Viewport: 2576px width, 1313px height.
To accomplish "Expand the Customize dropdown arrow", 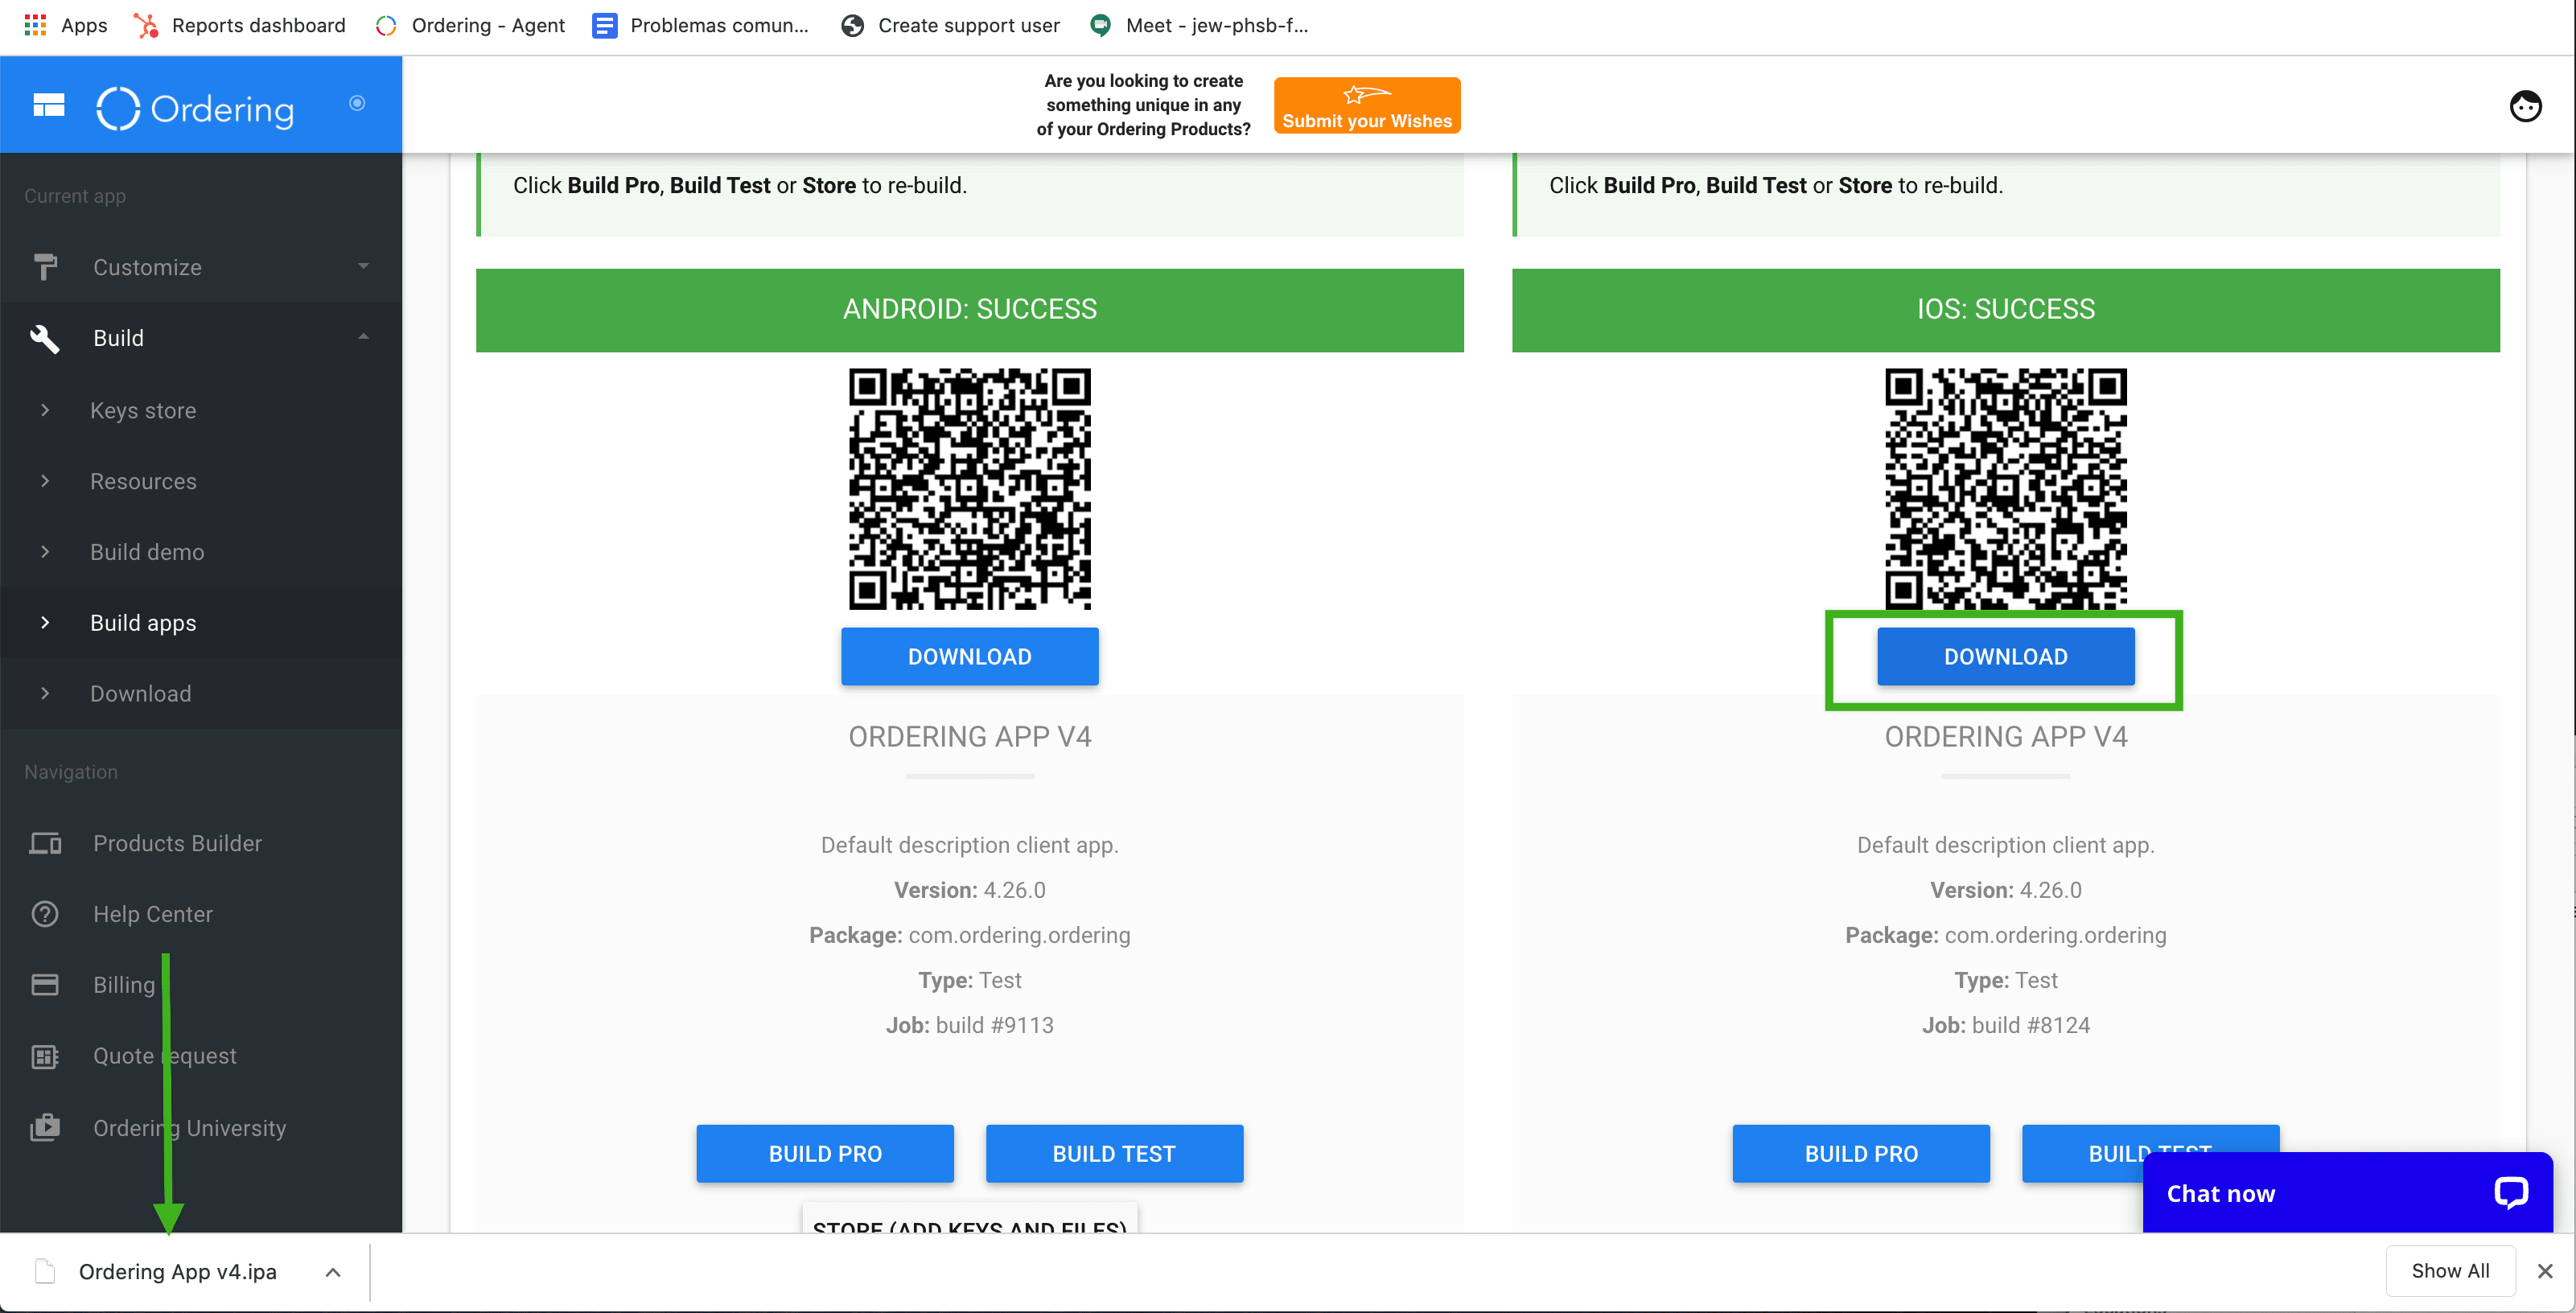I will (x=363, y=266).
